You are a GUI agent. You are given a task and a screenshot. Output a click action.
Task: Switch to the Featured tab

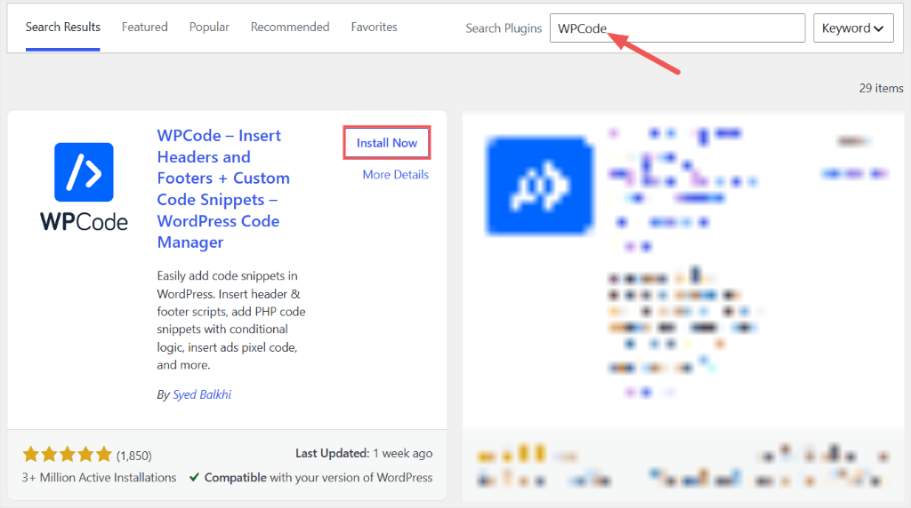pos(145,28)
